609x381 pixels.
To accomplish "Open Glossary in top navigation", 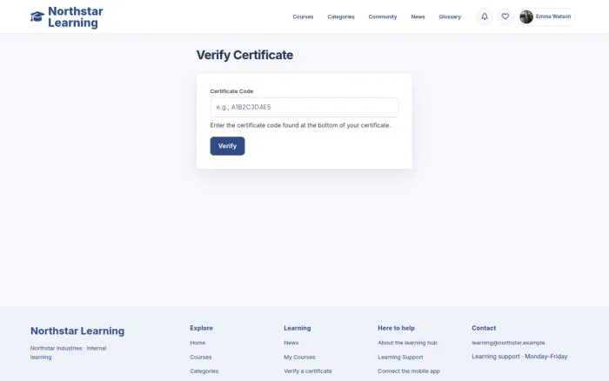I will point(450,17).
